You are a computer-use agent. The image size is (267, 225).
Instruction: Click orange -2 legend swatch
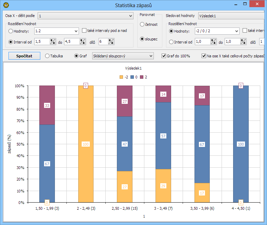[121, 77]
